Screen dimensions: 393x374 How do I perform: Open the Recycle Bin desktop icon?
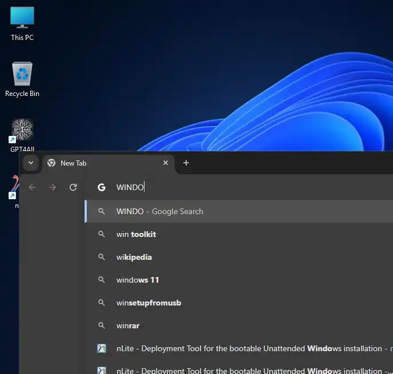[x=22, y=79]
